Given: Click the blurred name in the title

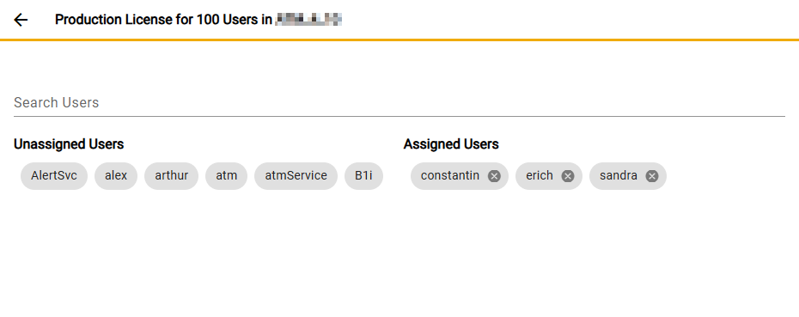Looking at the screenshot, I should [308, 20].
